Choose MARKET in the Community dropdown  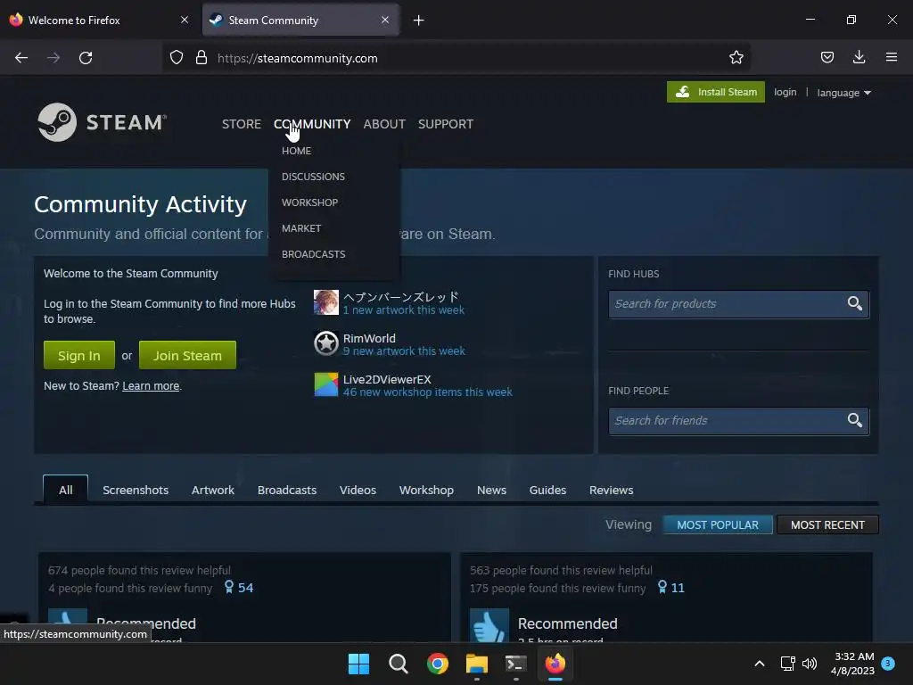tap(301, 228)
